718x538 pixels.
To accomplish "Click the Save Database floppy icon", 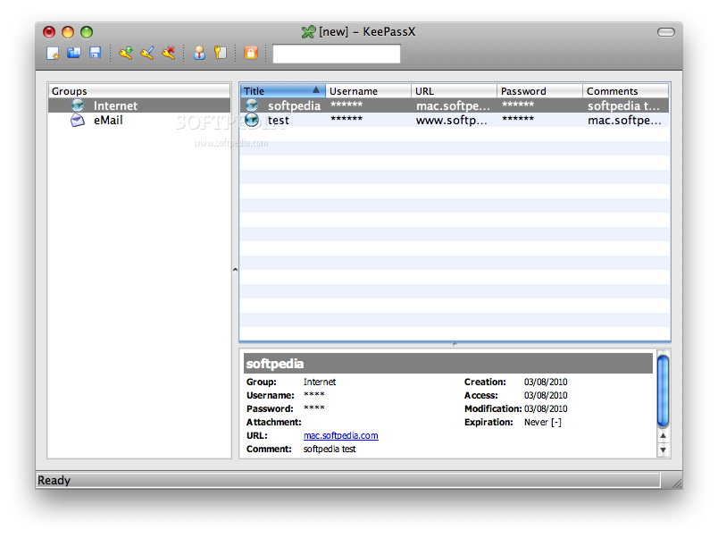I will click(x=95, y=54).
